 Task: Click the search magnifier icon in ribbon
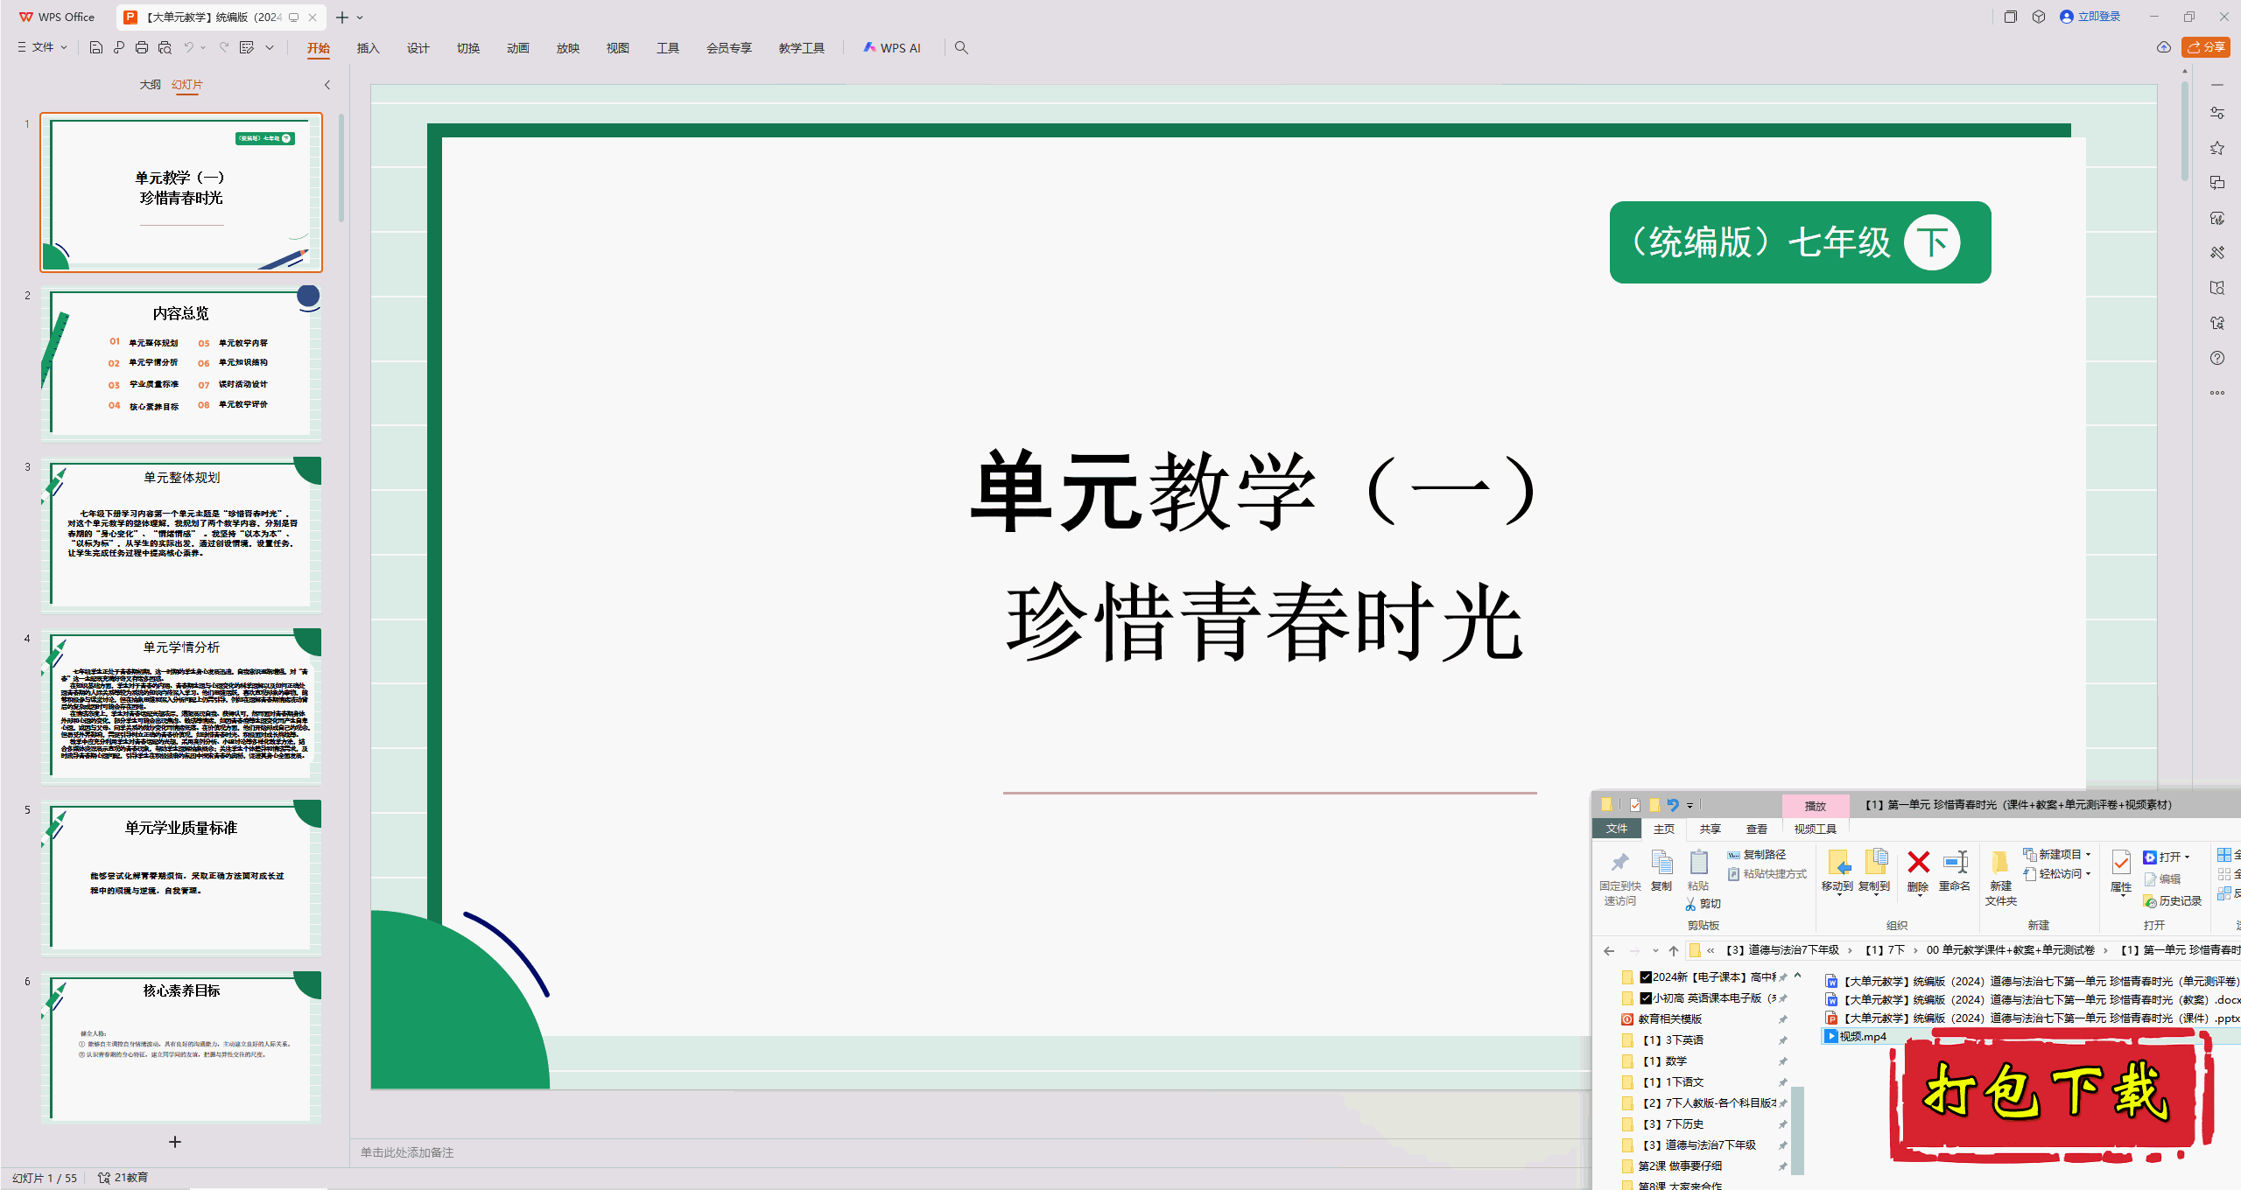tap(961, 47)
